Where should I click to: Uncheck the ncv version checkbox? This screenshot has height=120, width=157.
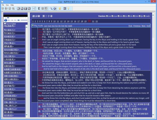pyautogui.click(x=119, y=16)
